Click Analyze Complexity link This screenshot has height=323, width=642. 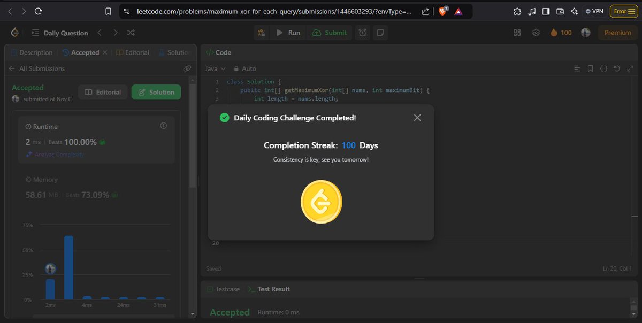click(55, 155)
